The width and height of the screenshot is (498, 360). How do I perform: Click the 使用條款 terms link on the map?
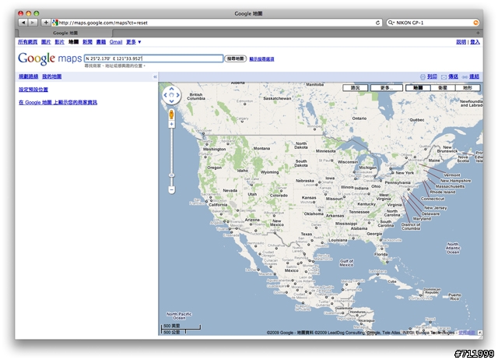point(467,333)
